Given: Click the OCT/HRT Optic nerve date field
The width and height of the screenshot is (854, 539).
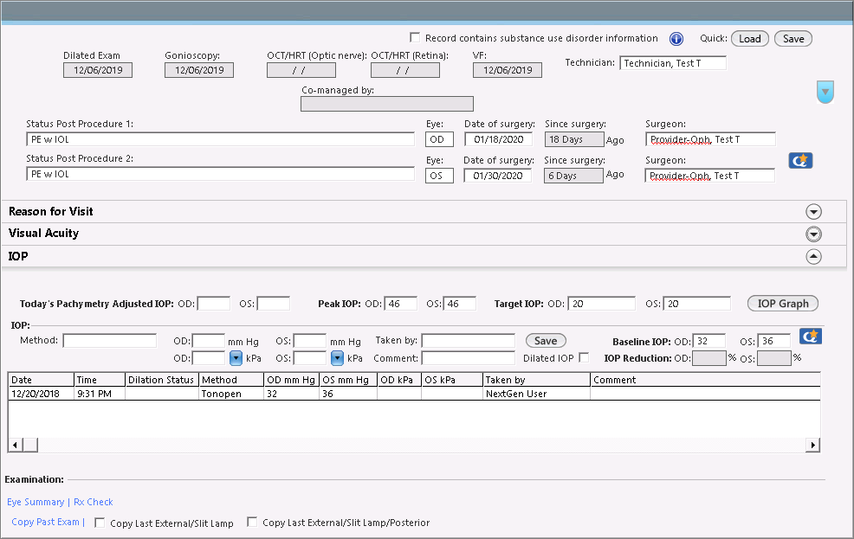Looking at the screenshot, I should pyautogui.click(x=301, y=70).
